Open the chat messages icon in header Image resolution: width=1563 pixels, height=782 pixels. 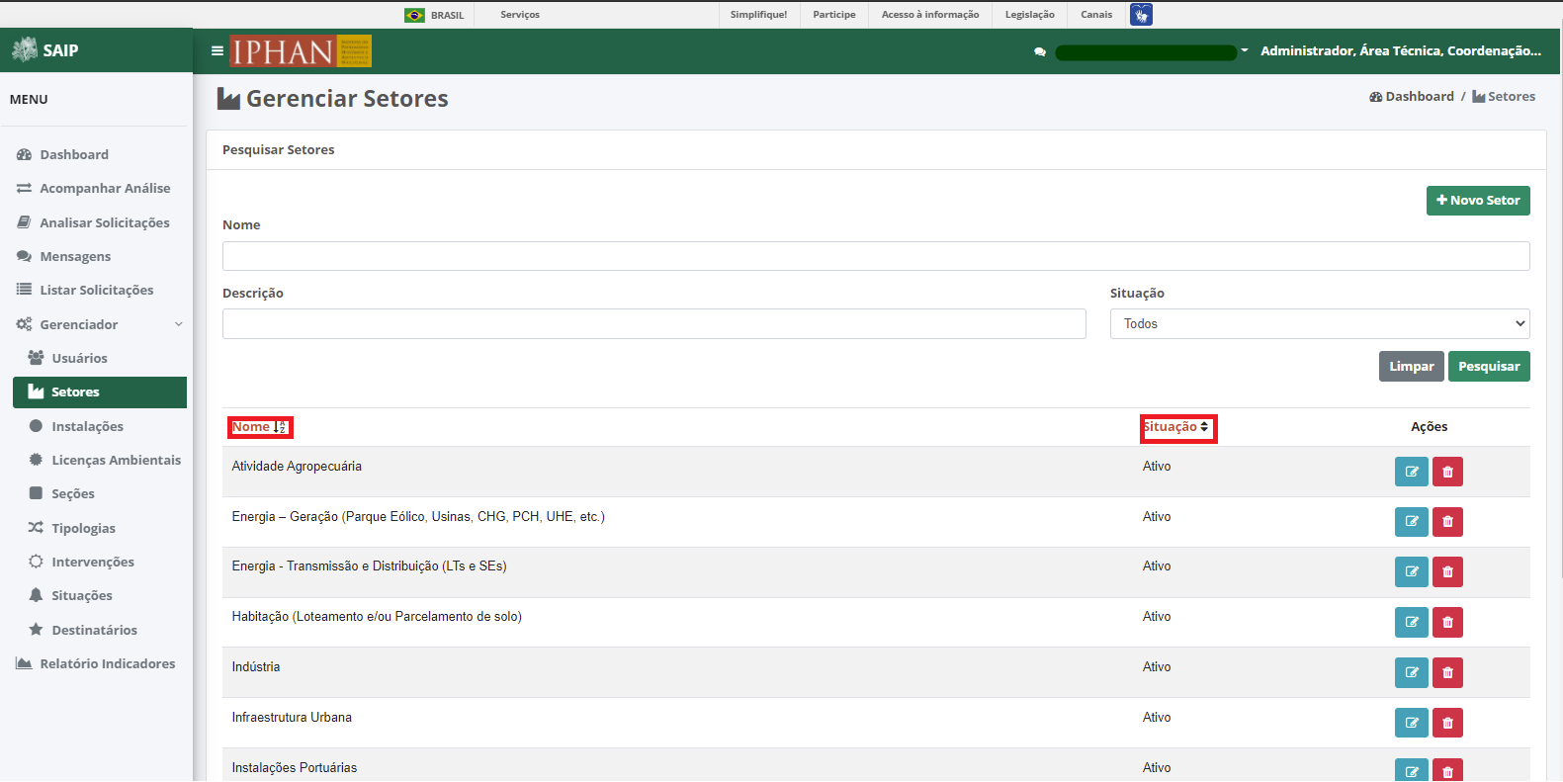click(1040, 51)
